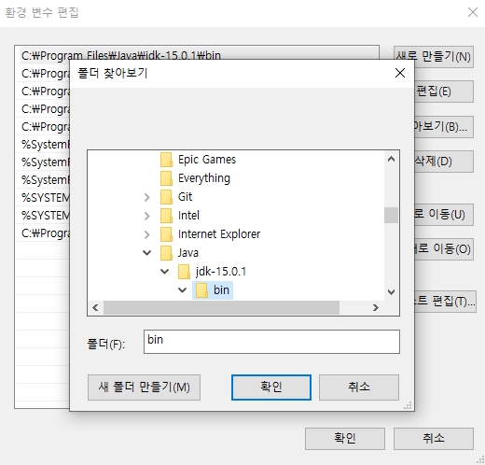
Task: Click 취소 in the 환경 변수 편집 window
Action: [434, 439]
